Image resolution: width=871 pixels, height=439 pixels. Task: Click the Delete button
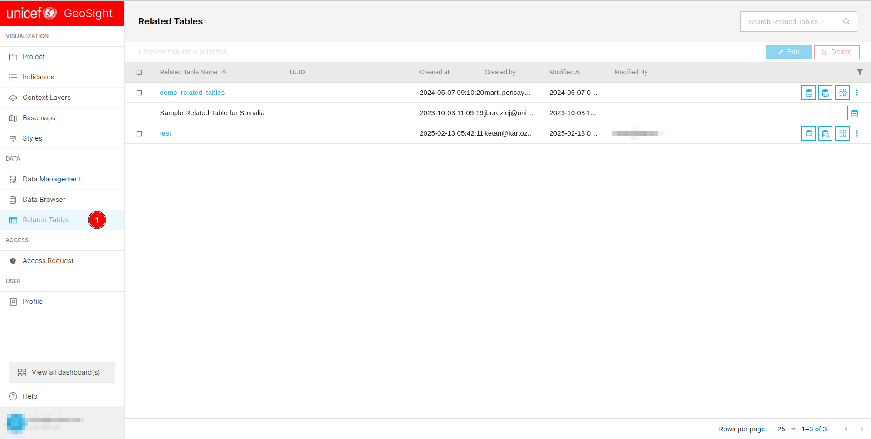tap(837, 52)
